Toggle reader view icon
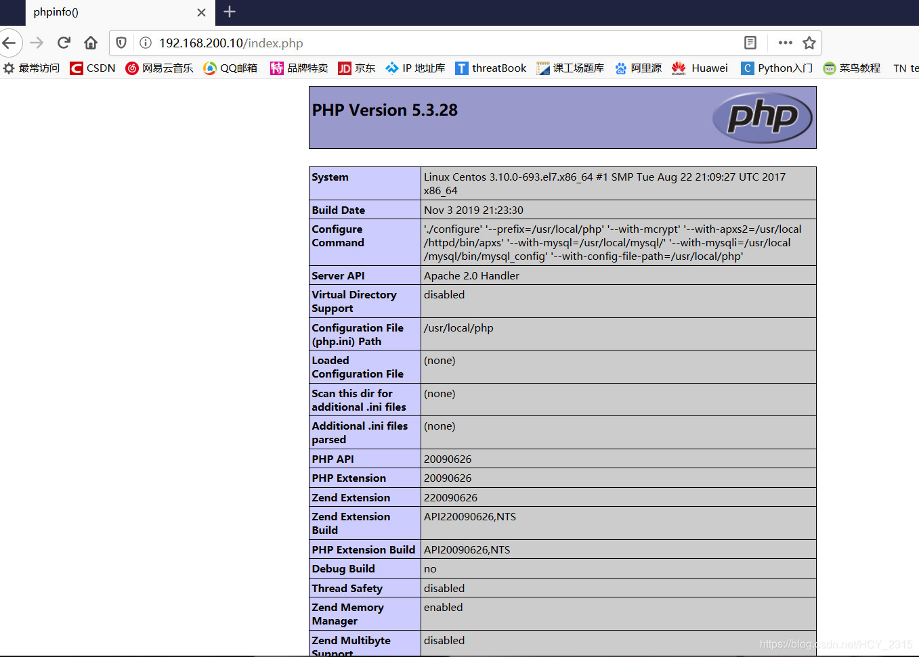 (750, 43)
